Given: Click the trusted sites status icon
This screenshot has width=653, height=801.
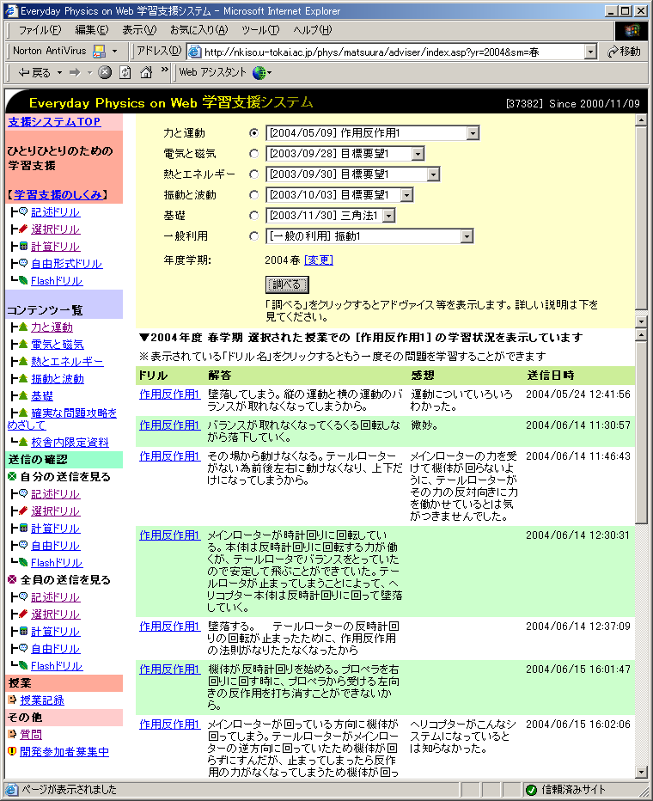Looking at the screenshot, I should point(531,790).
